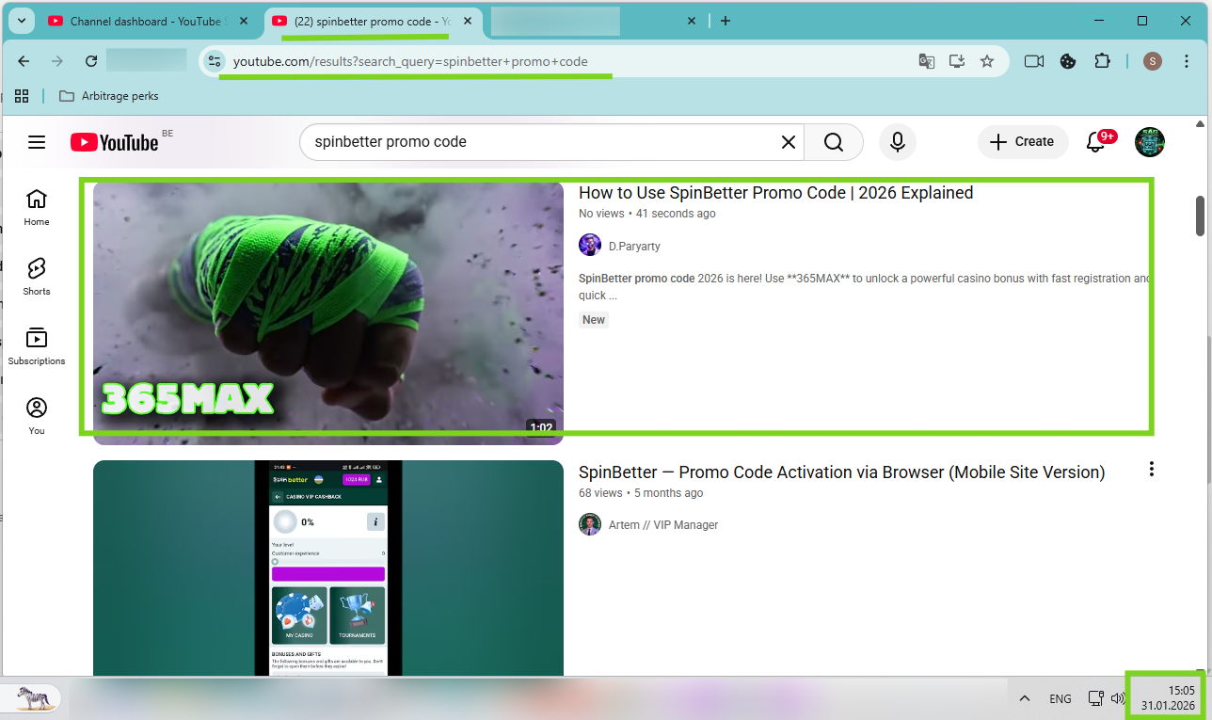
Task: Open the You section in the sidebar
Action: (x=37, y=416)
